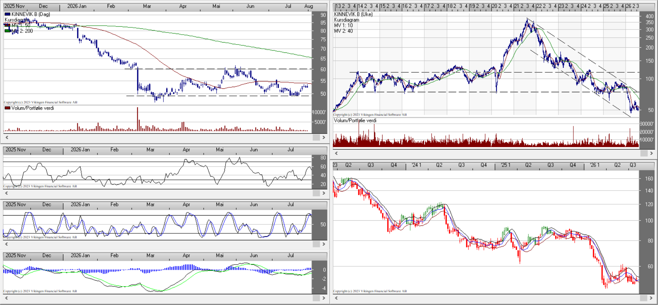Click the "Mai" date label on the MACD panel axis
658x305 pixels.
pyautogui.click(x=220, y=255)
